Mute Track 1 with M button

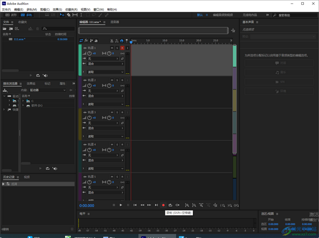112,48
